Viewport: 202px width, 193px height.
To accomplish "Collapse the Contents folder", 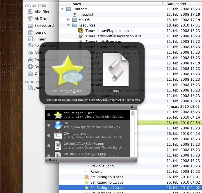I will point(63,9).
